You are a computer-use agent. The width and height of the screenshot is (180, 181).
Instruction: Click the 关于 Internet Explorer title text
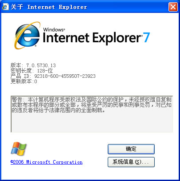(49, 7)
